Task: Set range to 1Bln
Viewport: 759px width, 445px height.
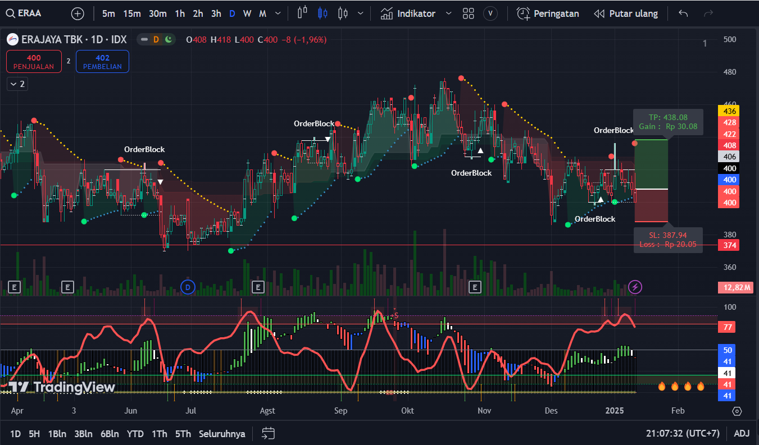Action: [x=57, y=434]
